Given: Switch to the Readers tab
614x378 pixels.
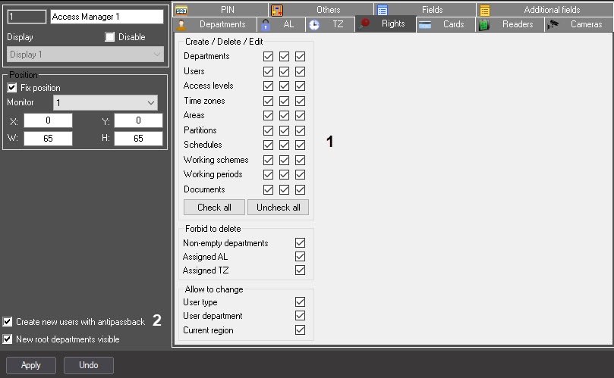Looking at the screenshot, I should click(x=510, y=24).
